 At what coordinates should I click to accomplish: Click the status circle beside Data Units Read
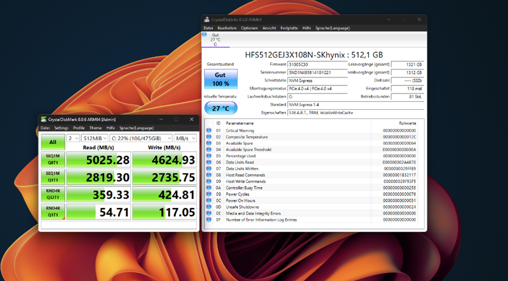tap(209, 162)
